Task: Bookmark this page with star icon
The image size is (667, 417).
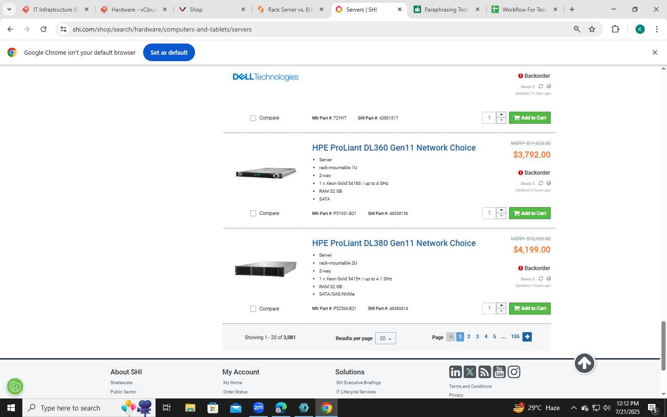Action: pos(592,29)
